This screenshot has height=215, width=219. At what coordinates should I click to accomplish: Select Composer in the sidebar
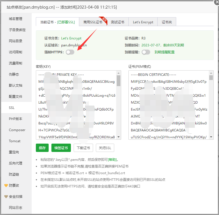pyautogui.click(x=16, y=130)
